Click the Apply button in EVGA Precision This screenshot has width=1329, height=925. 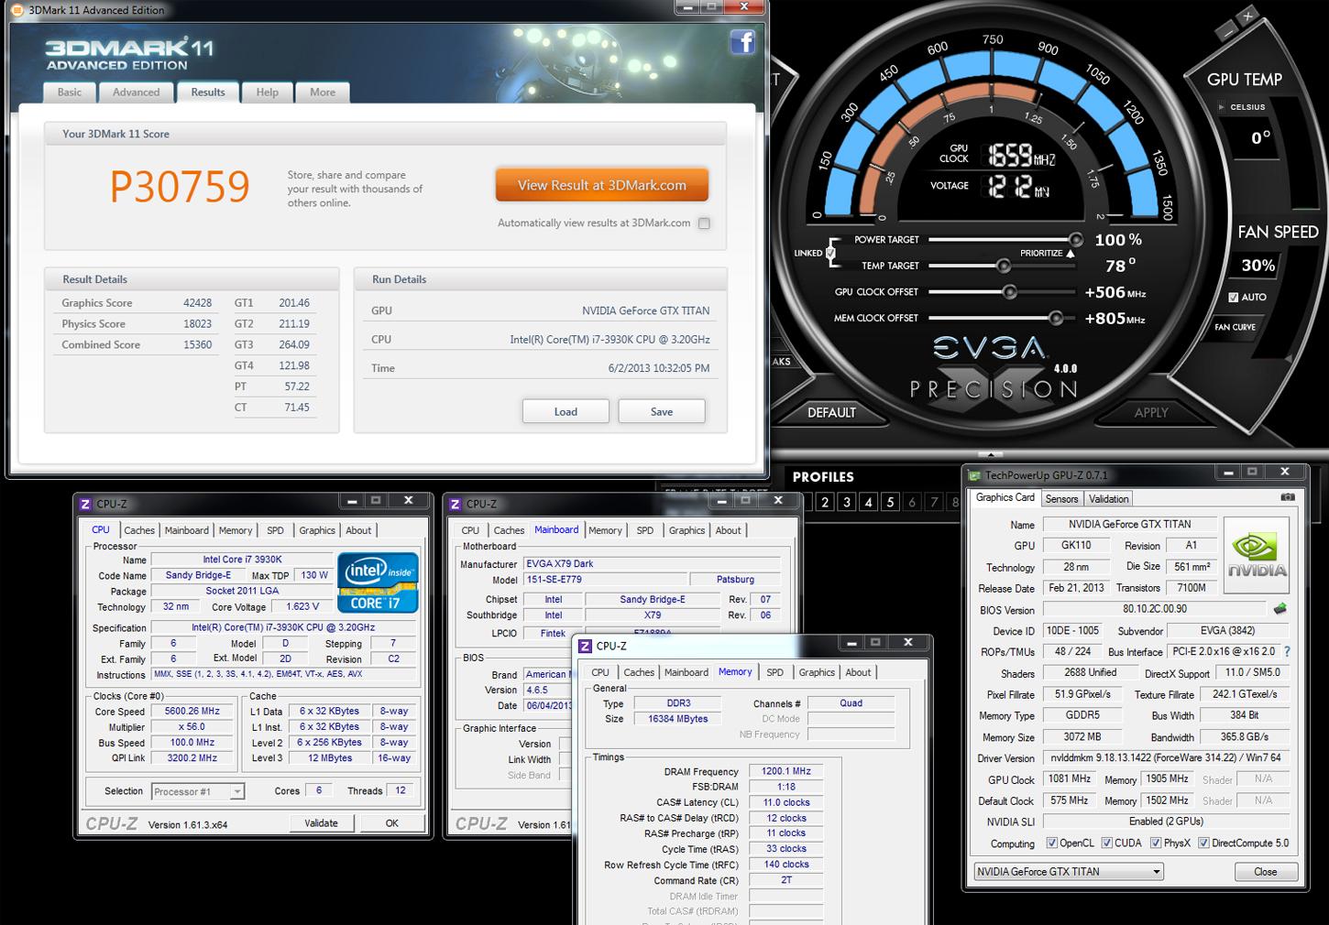[1151, 412]
